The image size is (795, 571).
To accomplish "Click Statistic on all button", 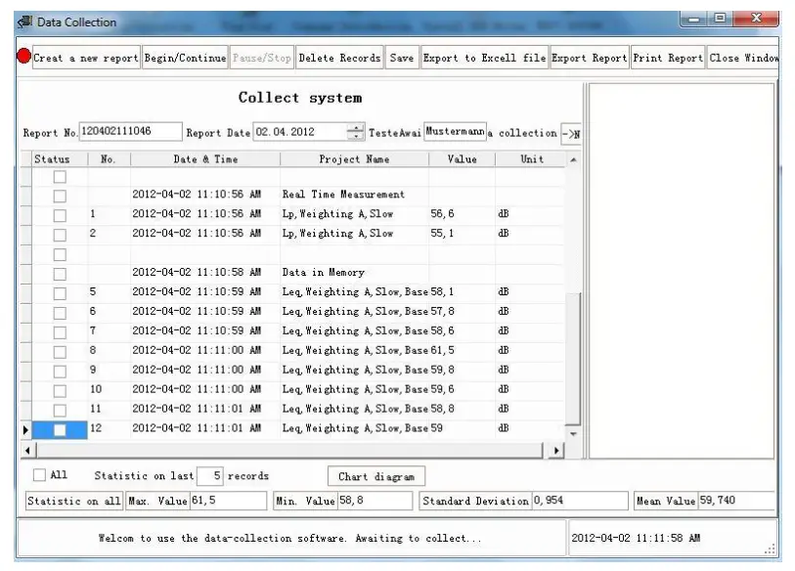I will click(74, 501).
